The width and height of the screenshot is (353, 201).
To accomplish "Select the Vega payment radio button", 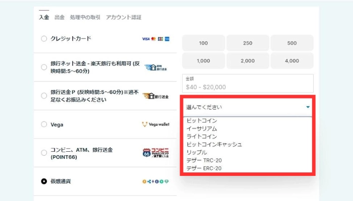I will coord(44,124).
